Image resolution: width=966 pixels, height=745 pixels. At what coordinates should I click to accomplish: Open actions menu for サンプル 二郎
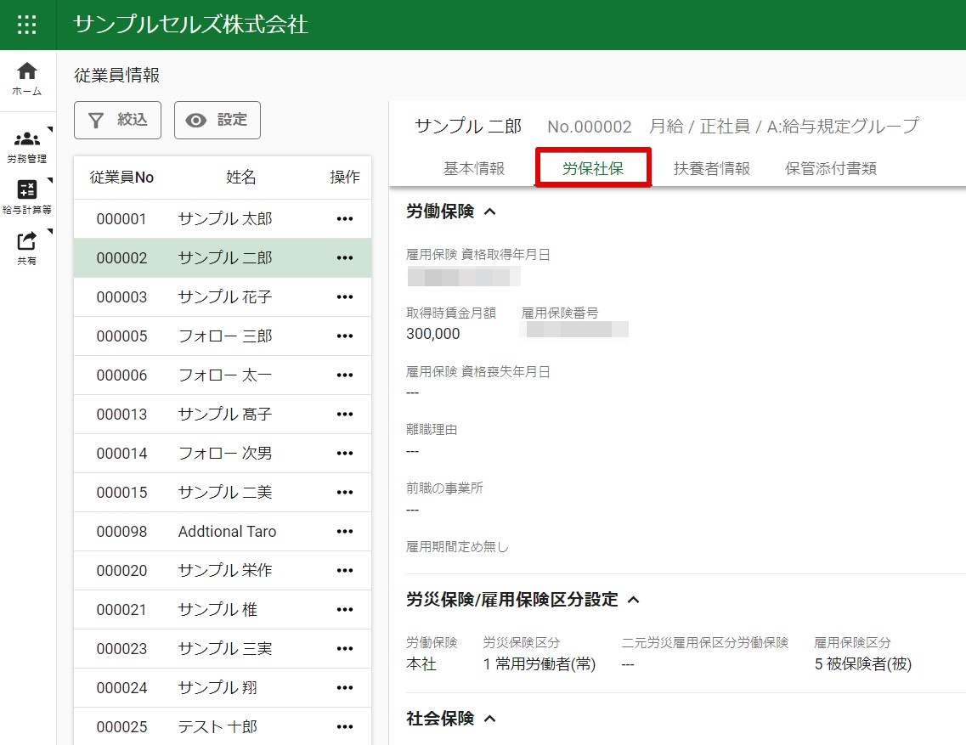point(345,257)
